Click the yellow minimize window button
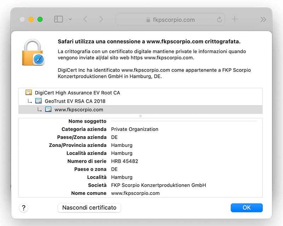The height and width of the screenshot is (226, 283). pyautogui.click(x=31, y=19)
